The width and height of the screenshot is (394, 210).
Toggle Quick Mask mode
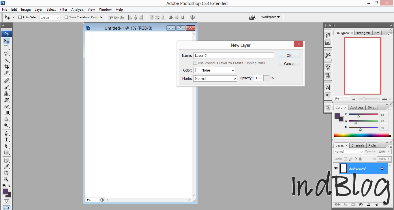(x=6, y=201)
